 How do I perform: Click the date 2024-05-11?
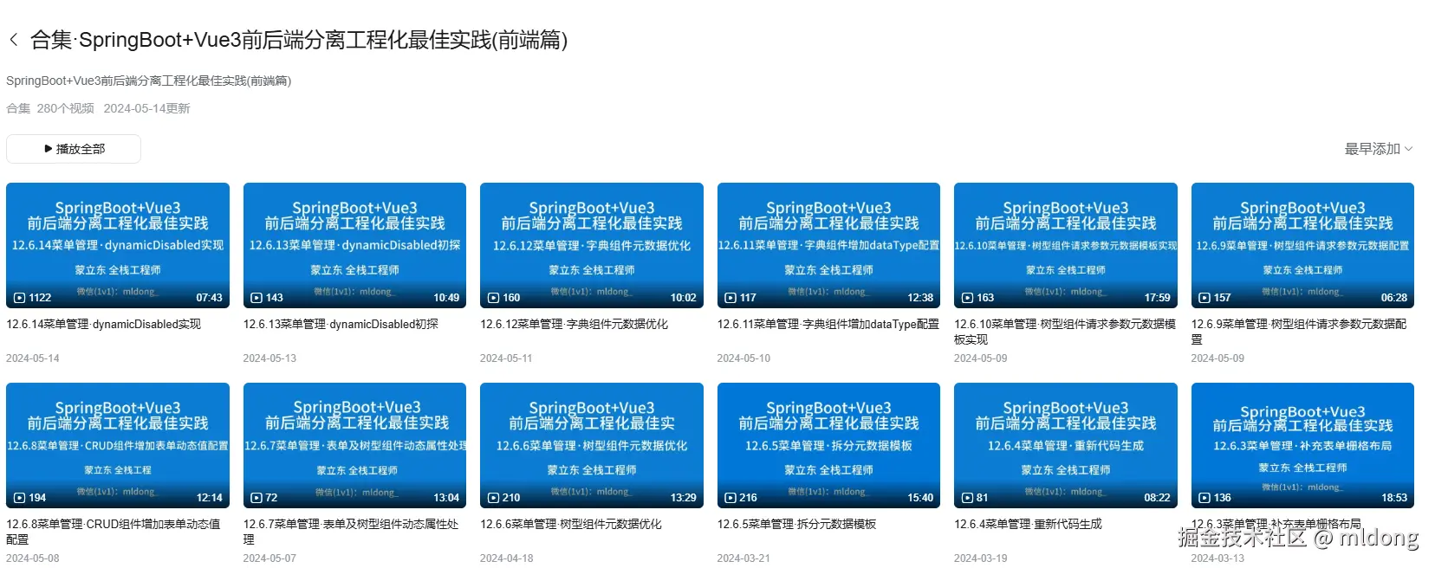point(506,358)
